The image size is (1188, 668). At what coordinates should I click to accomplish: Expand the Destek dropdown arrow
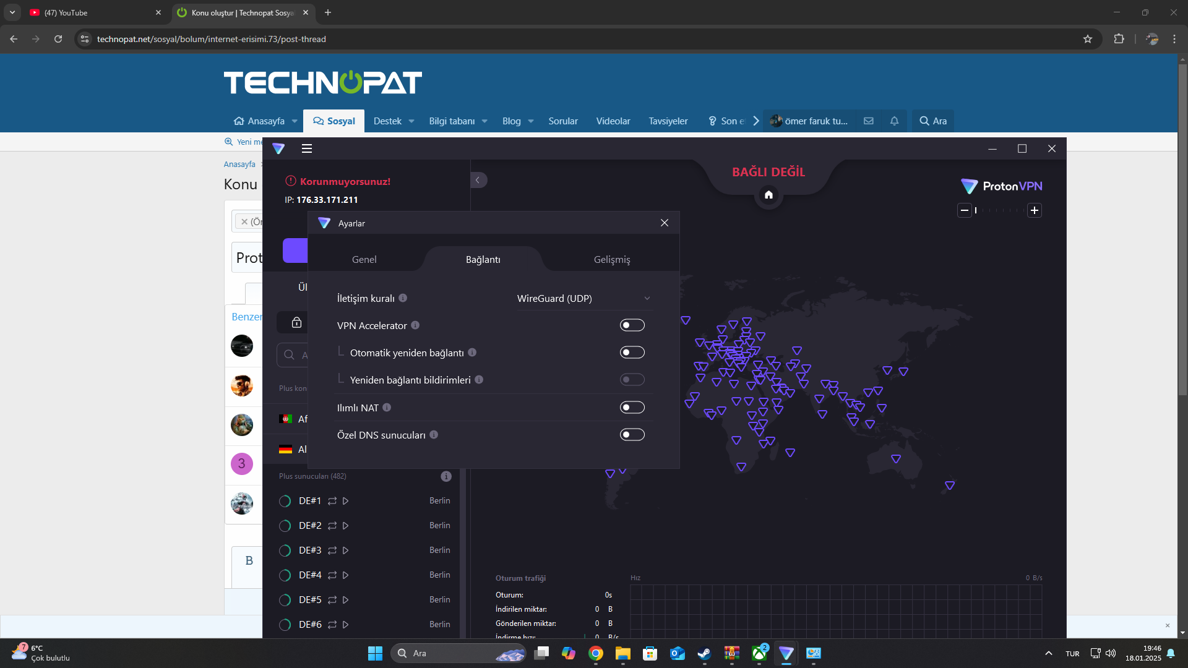[x=411, y=121]
